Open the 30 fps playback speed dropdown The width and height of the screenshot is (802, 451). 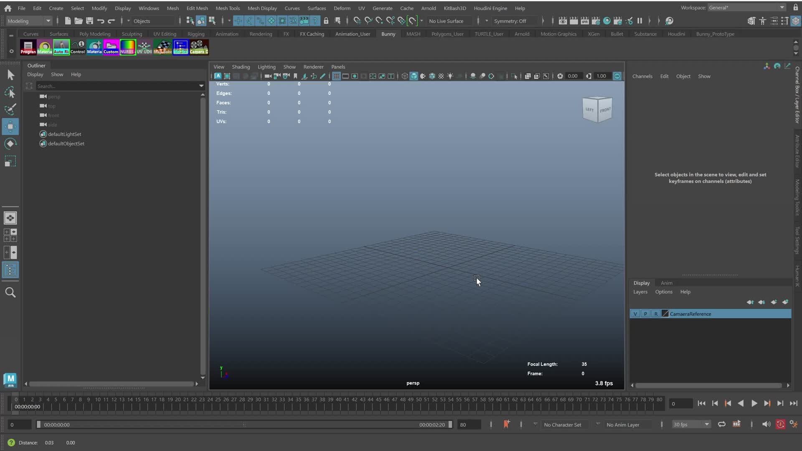pyautogui.click(x=691, y=424)
